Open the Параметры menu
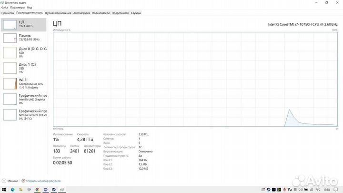 tap(18, 8)
